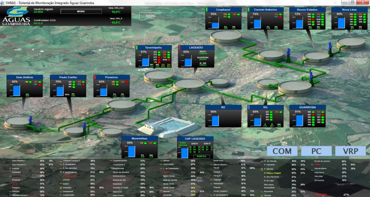Open the Moreninhas panel title bar

[140, 139]
